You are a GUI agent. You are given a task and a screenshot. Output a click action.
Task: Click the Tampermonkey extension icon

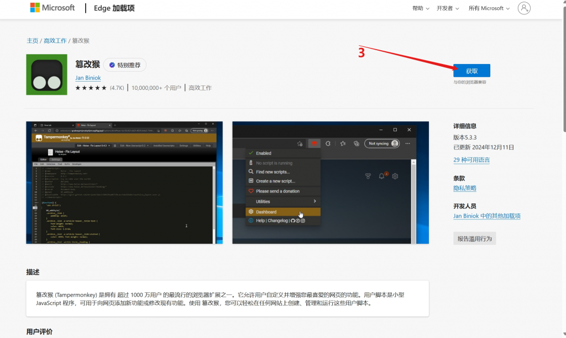pos(46,74)
